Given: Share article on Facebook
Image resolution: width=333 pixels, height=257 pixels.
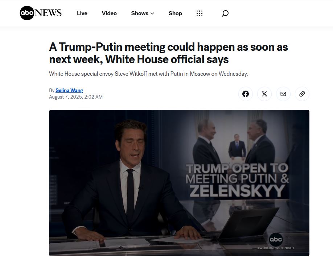Looking at the screenshot, I should [x=246, y=94].
